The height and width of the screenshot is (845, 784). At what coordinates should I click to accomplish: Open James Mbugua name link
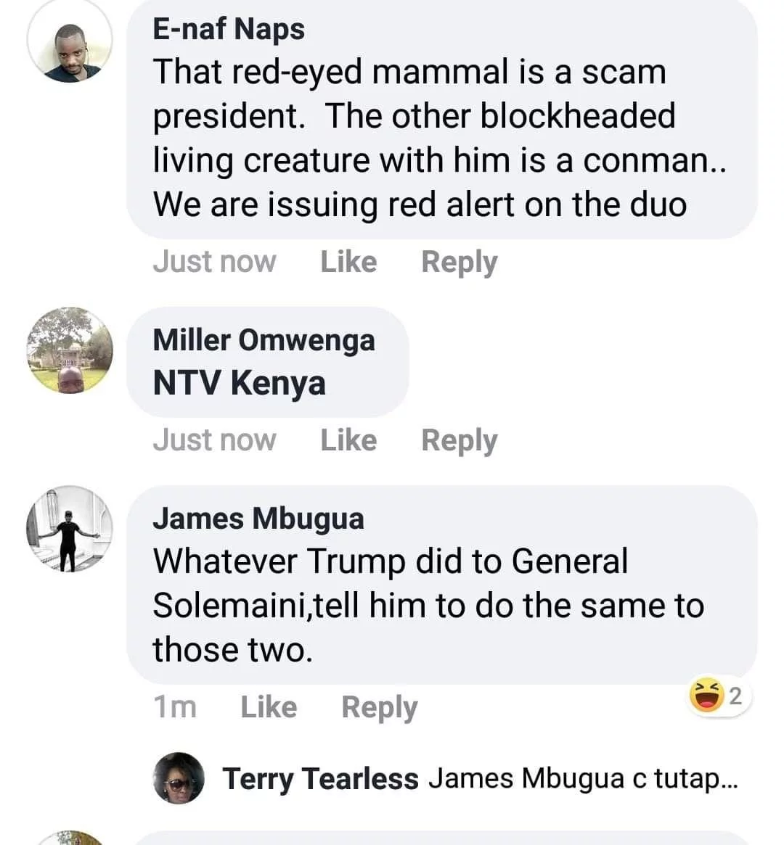(x=258, y=519)
